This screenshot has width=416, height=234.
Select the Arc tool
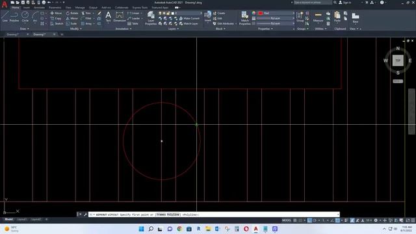(35, 16)
